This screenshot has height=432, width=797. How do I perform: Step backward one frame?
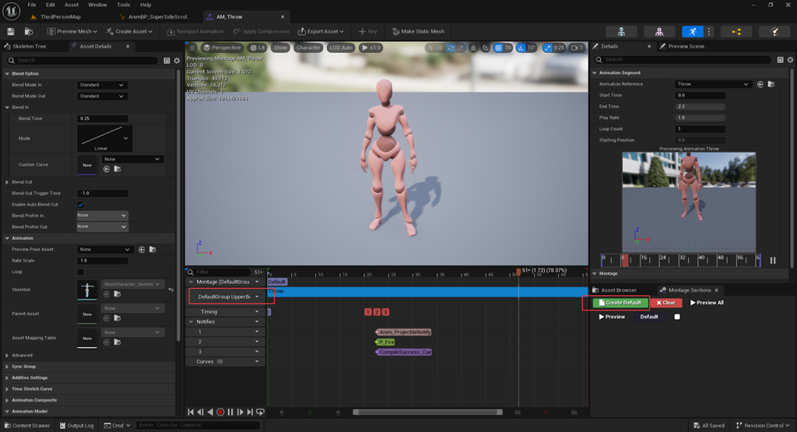point(200,413)
